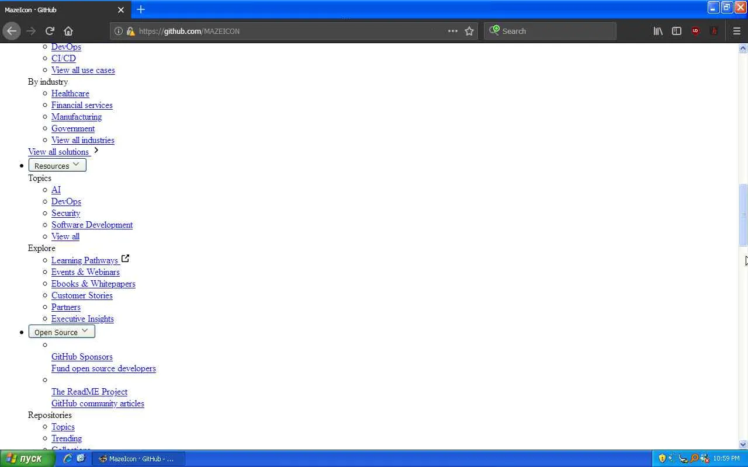Open the CI/CD link
The height and width of the screenshot is (467, 748).
coord(64,58)
